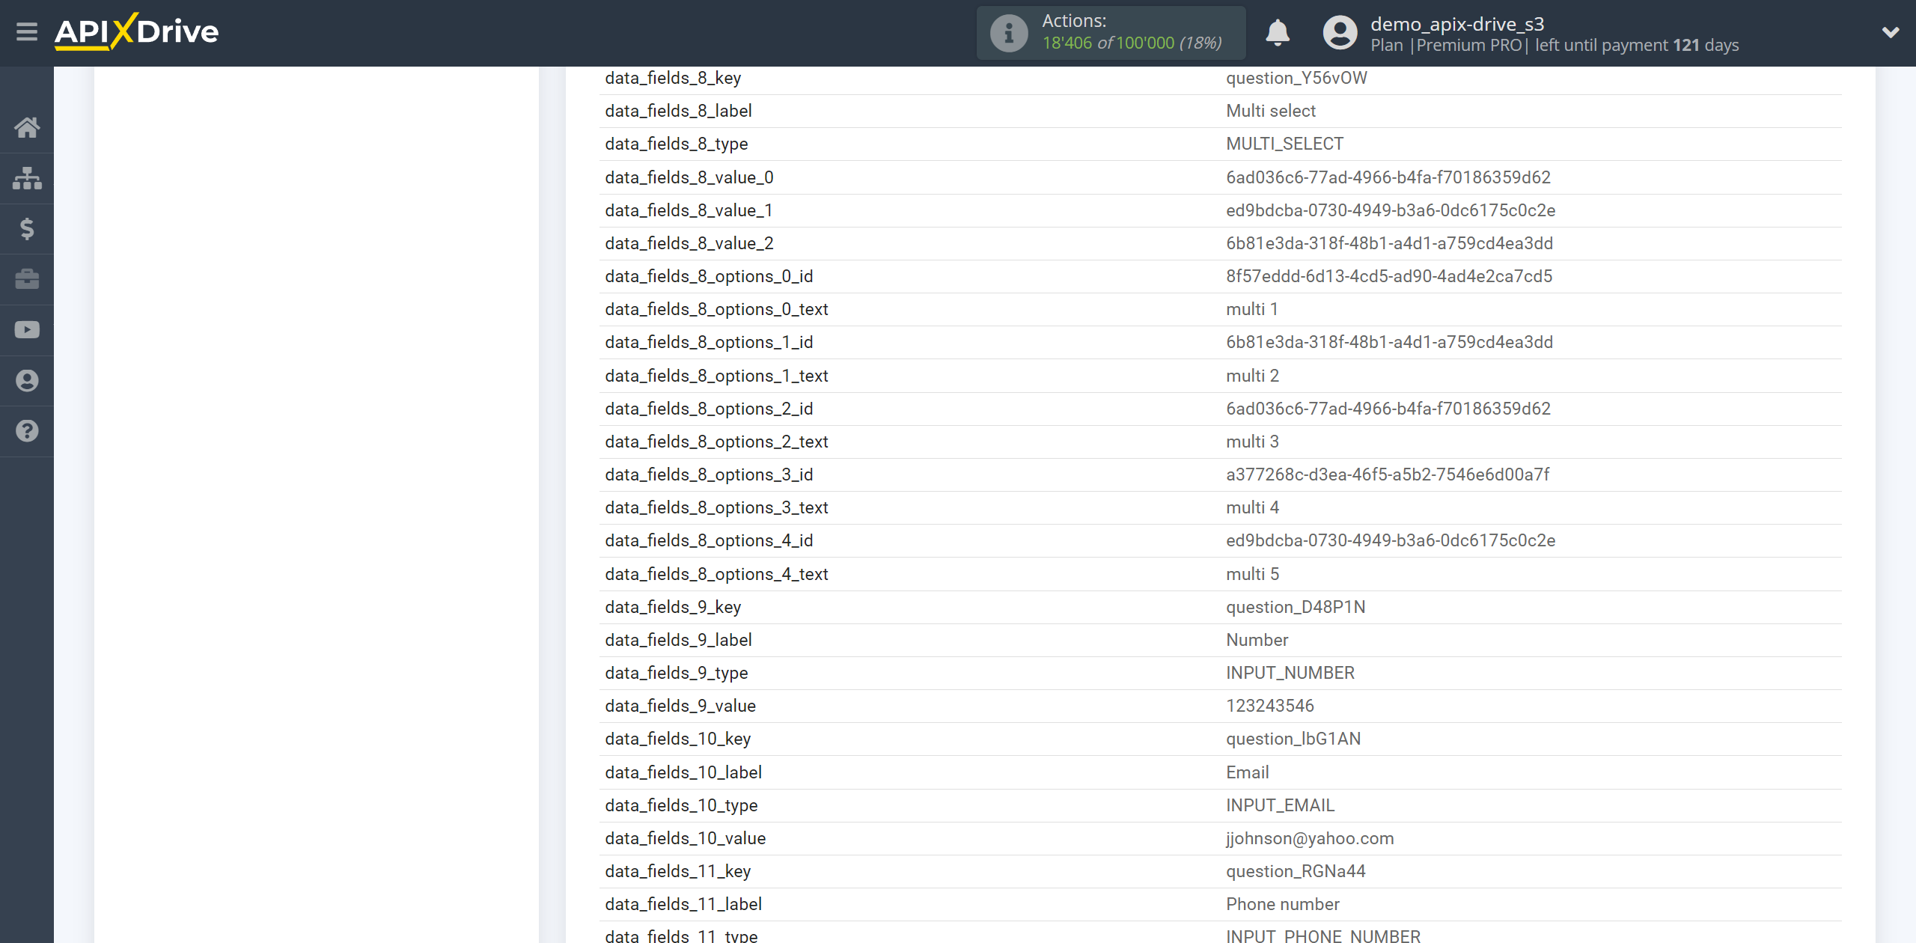Select the data_fields_8_value_2 field name

pos(689,243)
